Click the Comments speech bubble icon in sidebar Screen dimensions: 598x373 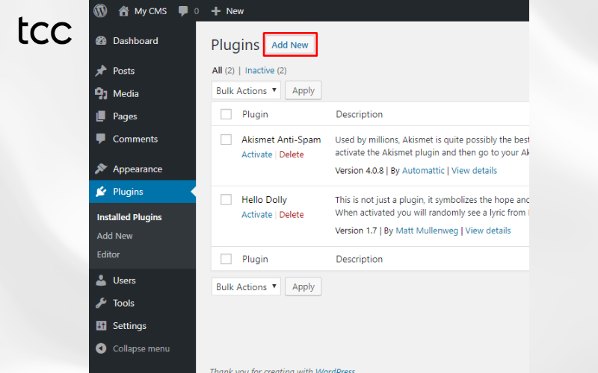101,139
